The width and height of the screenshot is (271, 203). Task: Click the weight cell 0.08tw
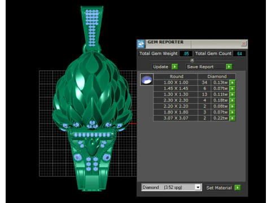220,106
